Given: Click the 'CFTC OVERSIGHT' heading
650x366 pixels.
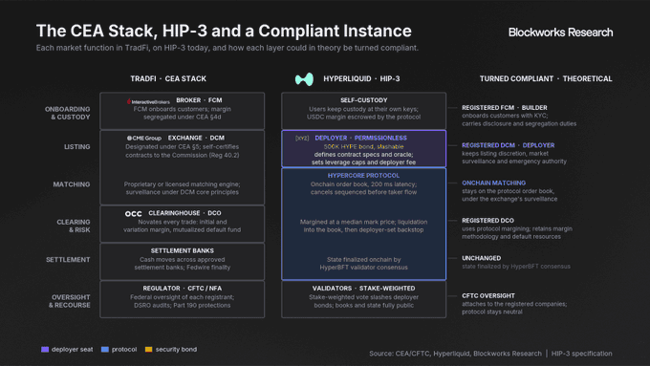Looking at the screenshot, I should [488, 296].
